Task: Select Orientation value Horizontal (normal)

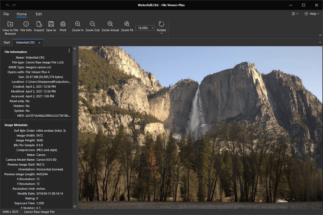Action: (x=50, y=169)
